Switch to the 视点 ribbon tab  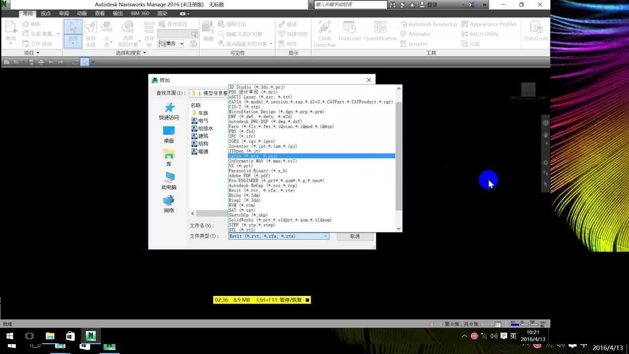[46, 14]
